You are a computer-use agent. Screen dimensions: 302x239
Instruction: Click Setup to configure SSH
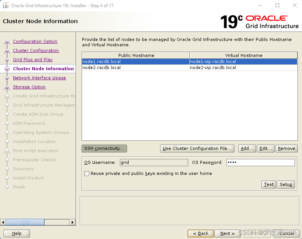tap(286, 184)
